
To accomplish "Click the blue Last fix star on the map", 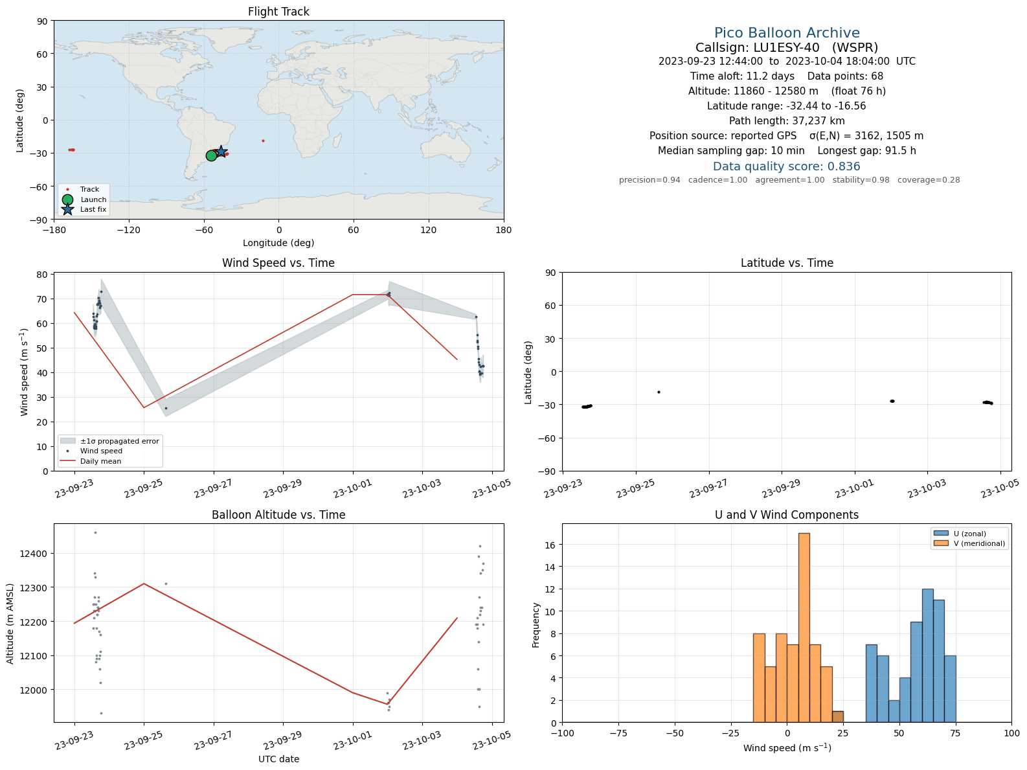I will click(x=221, y=151).
